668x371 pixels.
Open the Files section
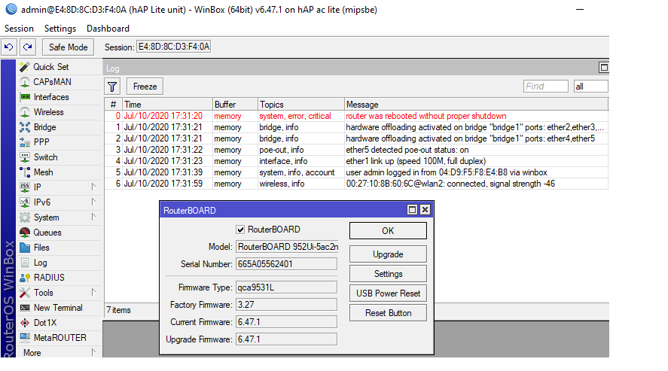click(41, 248)
